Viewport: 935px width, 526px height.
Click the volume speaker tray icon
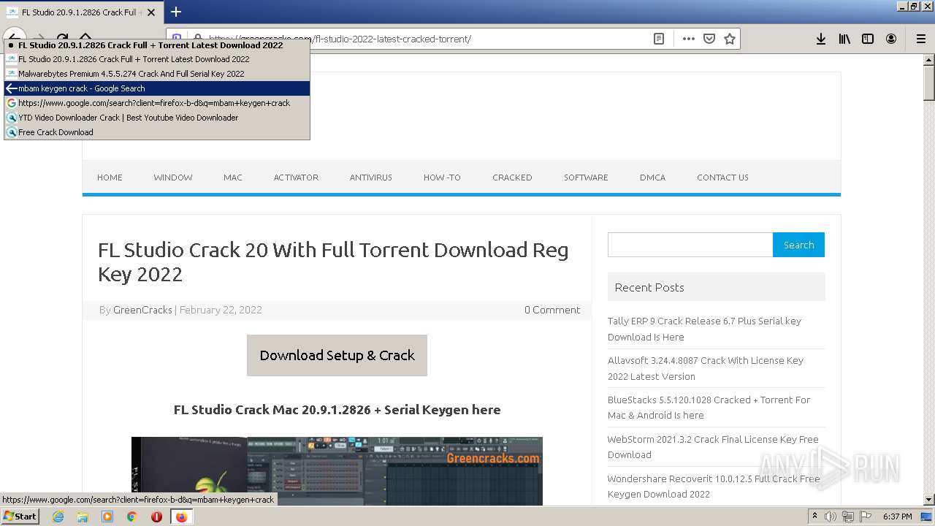point(831,517)
